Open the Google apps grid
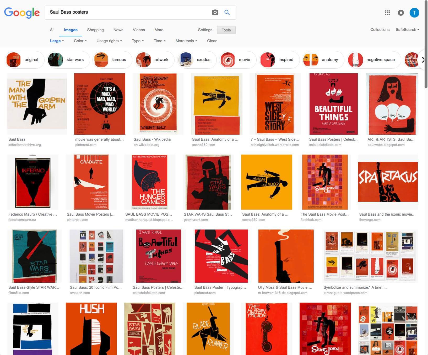Image resolution: width=428 pixels, height=355 pixels. pos(387,13)
